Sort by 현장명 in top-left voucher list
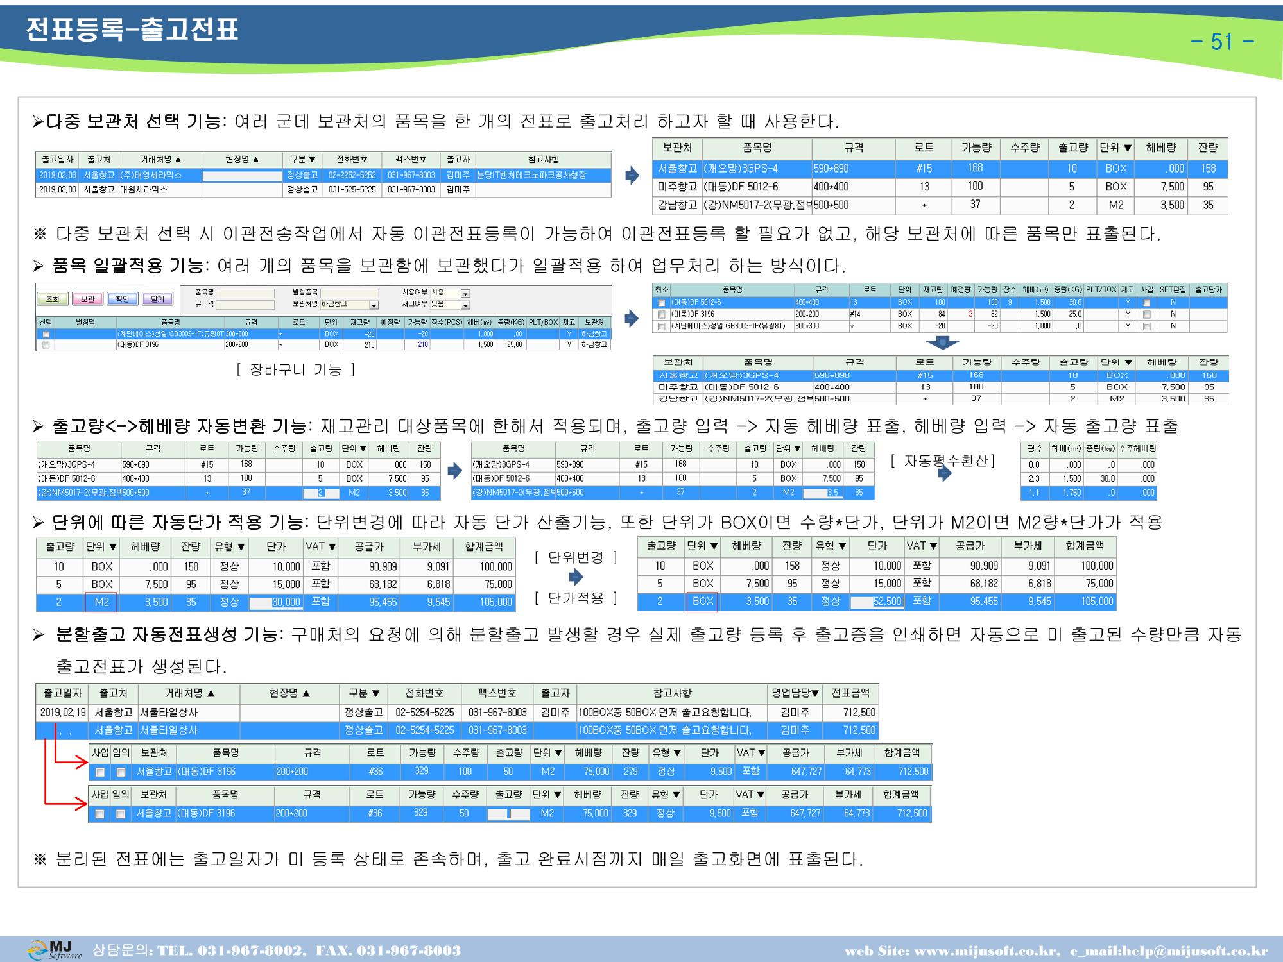Viewport: 1283px width, 962px height. (243, 159)
